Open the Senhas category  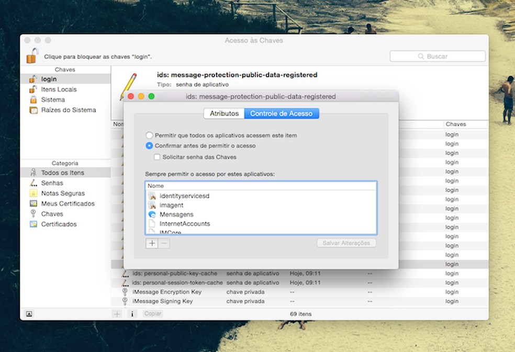point(52,183)
